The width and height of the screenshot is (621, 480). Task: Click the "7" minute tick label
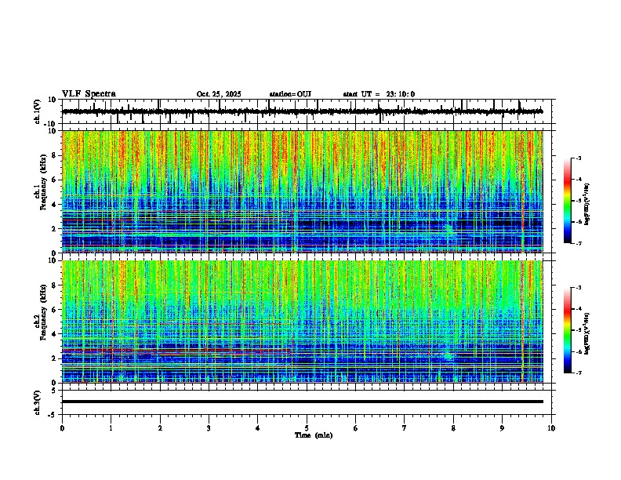405,428
